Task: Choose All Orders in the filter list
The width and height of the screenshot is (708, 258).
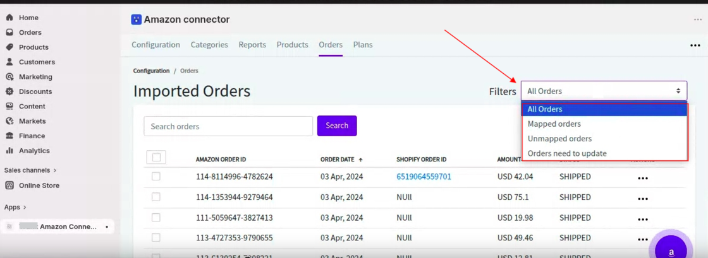Action: point(604,109)
